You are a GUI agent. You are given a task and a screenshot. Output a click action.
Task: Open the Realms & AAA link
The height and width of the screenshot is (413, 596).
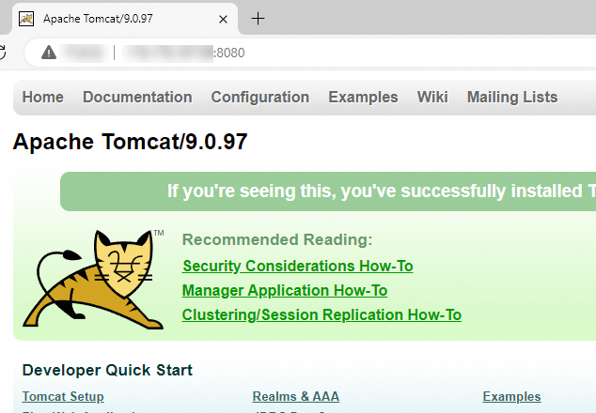coord(295,397)
